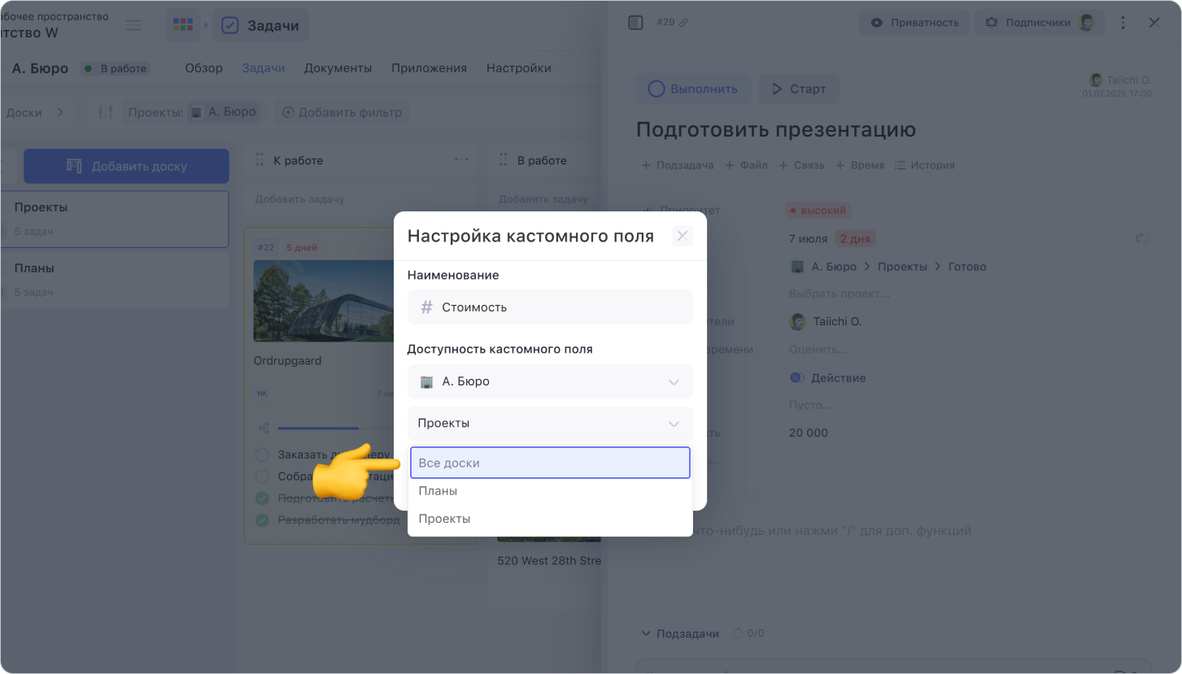Edit the Стоимость name field
1182x674 pixels.
[550, 307]
